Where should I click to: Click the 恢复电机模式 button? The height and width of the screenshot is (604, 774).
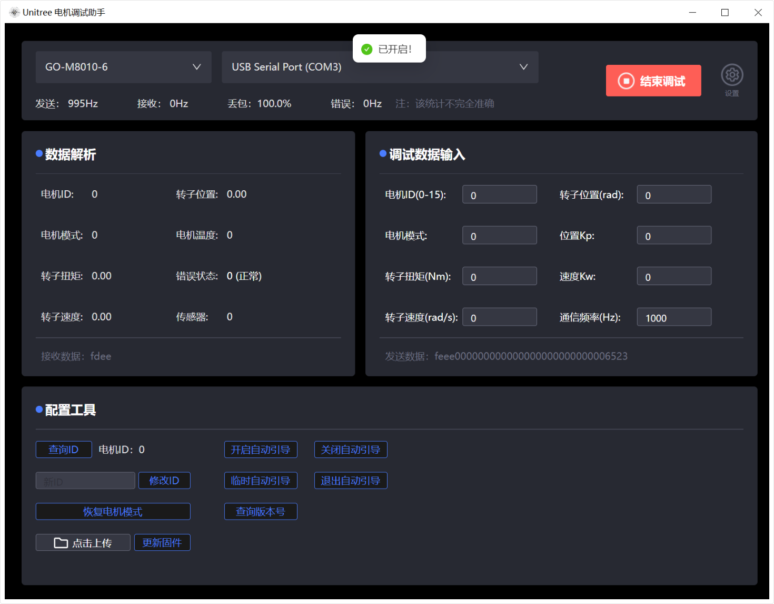tap(113, 511)
